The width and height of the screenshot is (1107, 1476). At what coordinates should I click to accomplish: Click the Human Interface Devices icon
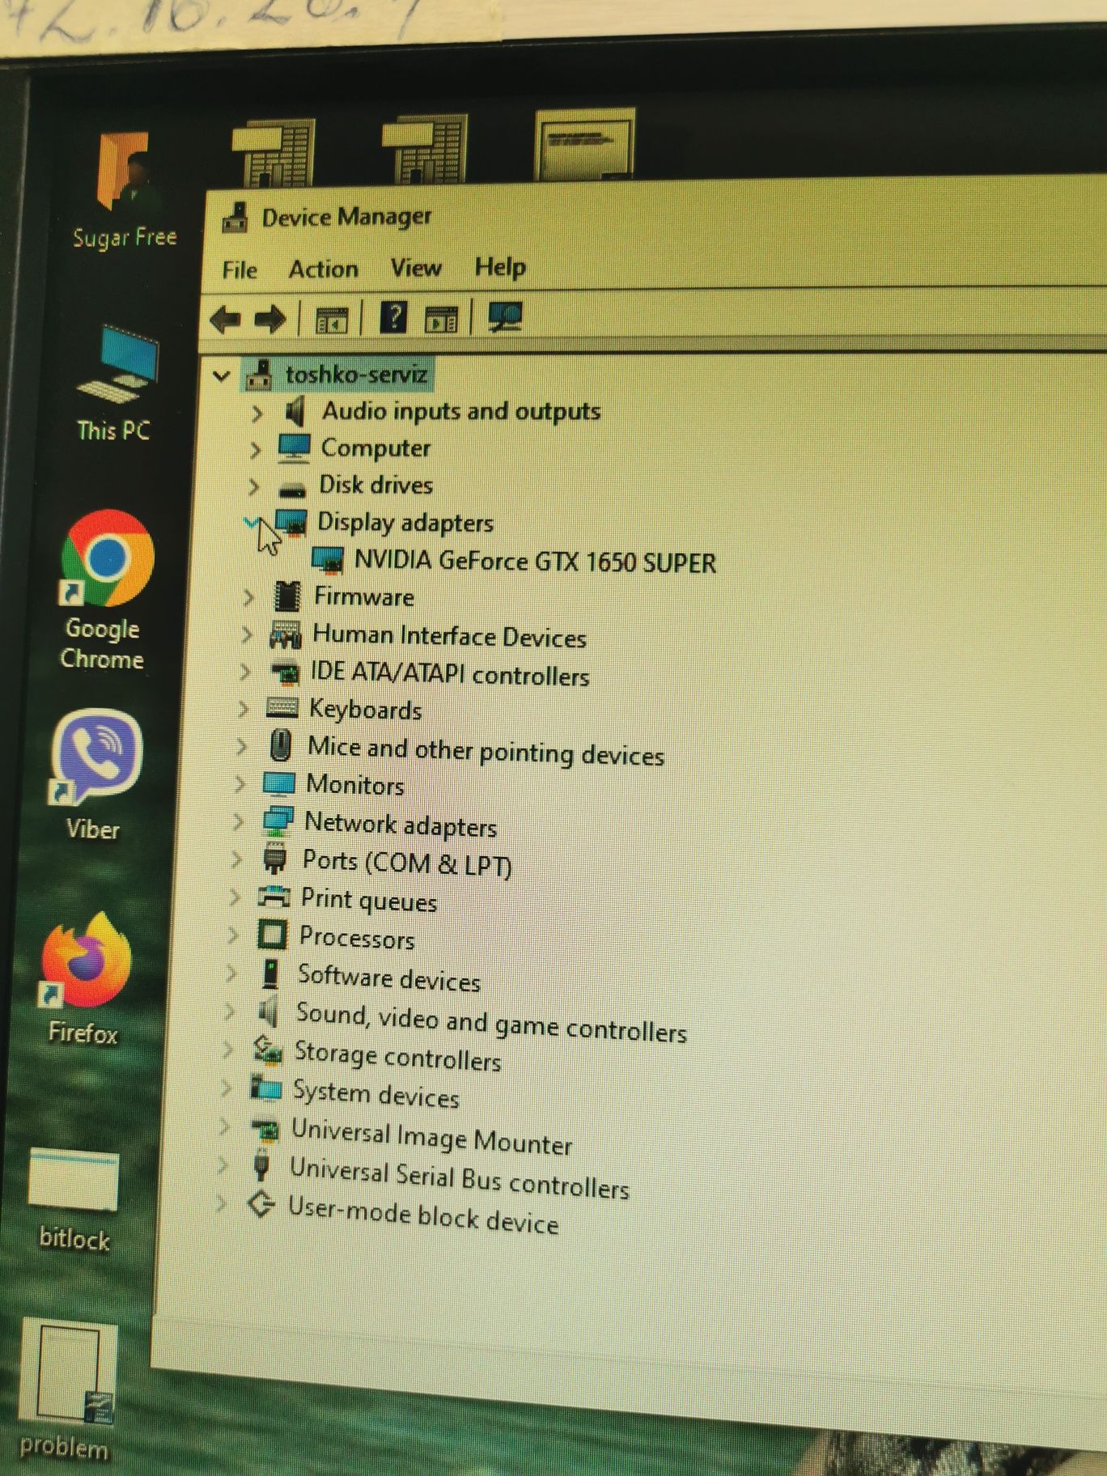[285, 635]
